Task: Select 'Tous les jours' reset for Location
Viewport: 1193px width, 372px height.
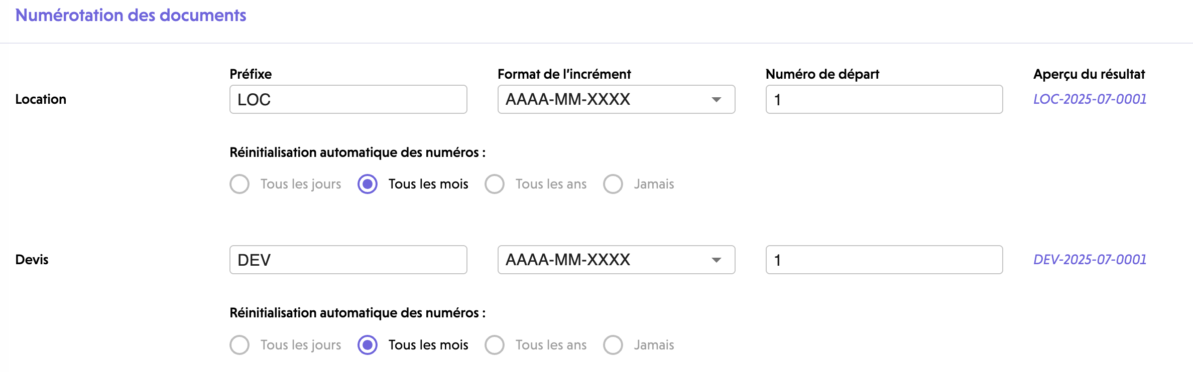Action: tap(240, 184)
